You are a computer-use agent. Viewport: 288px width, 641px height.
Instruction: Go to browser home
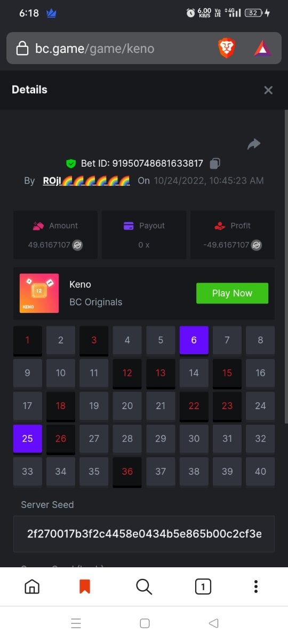(x=32, y=587)
